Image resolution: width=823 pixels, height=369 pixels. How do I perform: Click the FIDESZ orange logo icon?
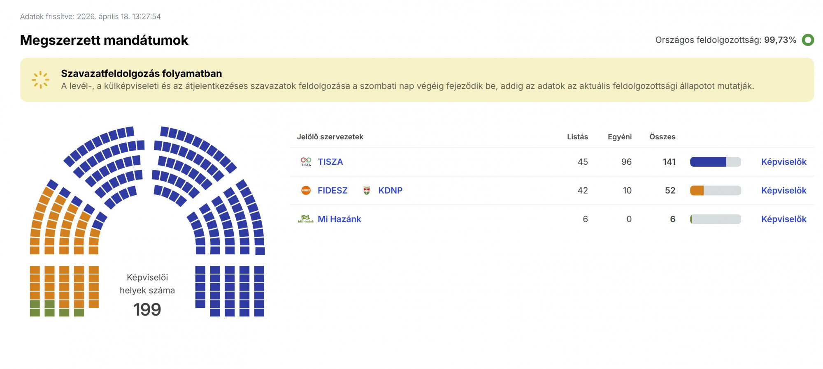306,190
